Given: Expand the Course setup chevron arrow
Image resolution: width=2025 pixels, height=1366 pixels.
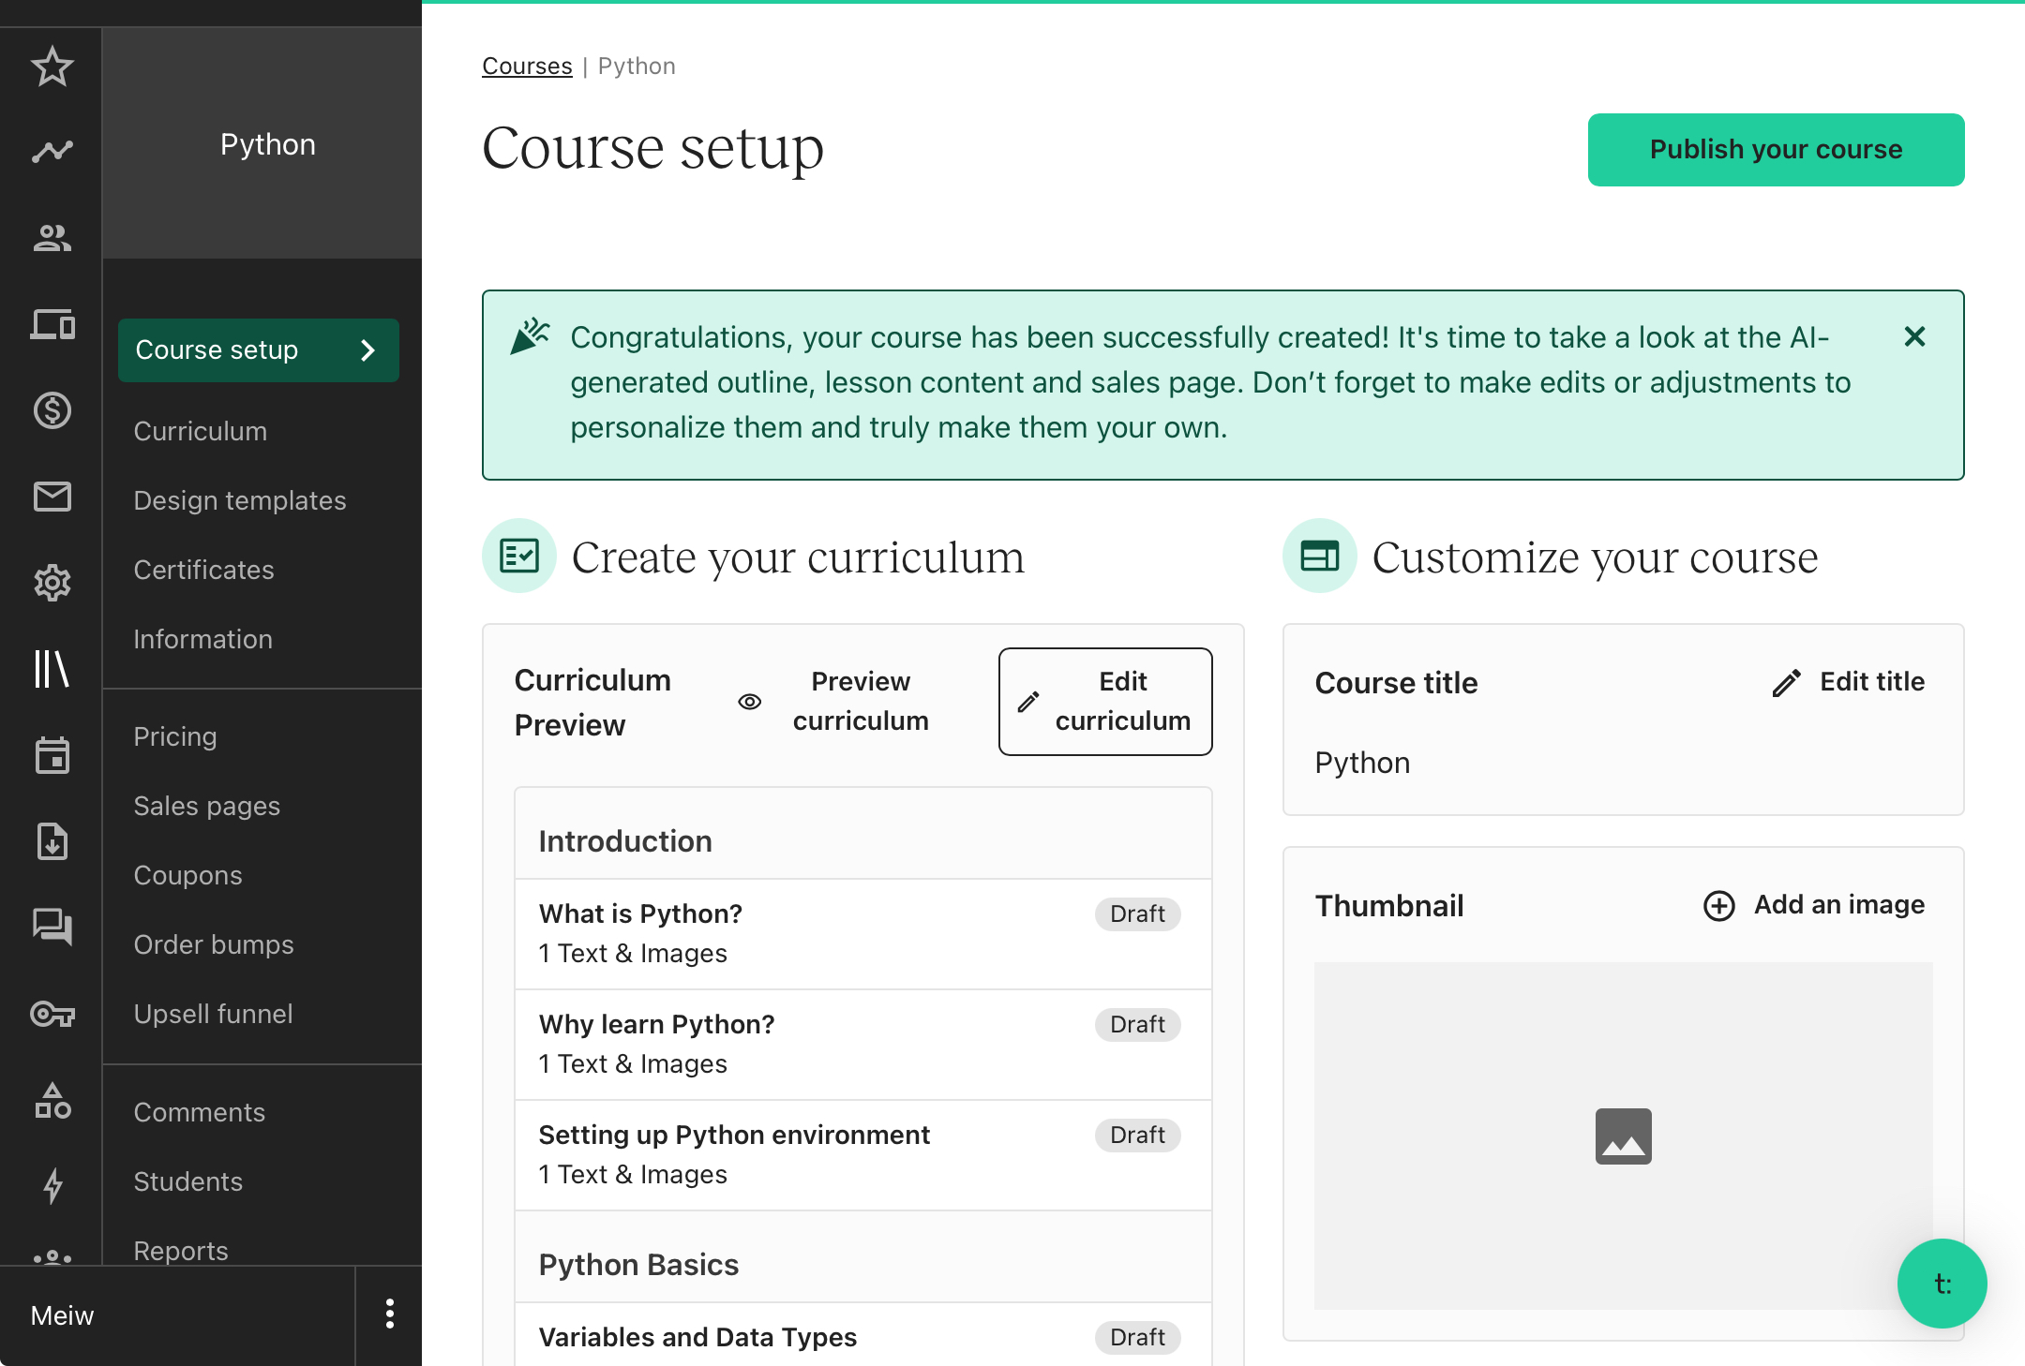Looking at the screenshot, I should (x=369, y=349).
